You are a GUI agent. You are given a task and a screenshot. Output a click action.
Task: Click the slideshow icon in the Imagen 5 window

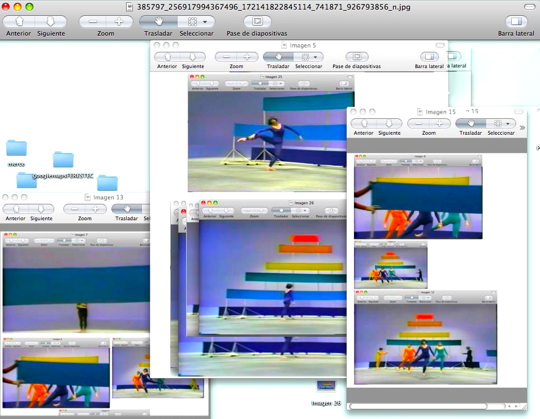click(x=357, y=57)
